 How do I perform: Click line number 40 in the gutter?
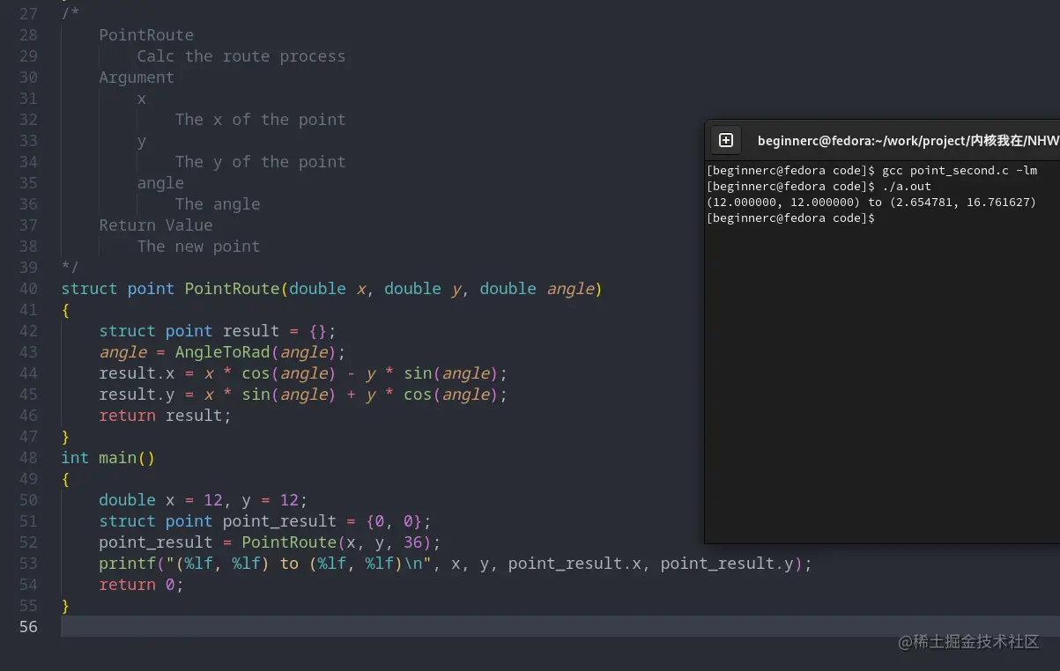coord(28,289)
